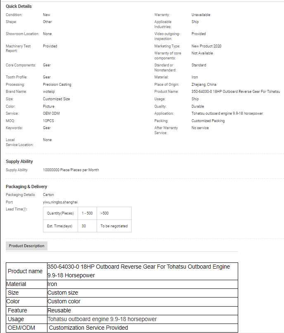Click the Supply Ability section heading
284x333 pixels.
(x=19, y=161)
